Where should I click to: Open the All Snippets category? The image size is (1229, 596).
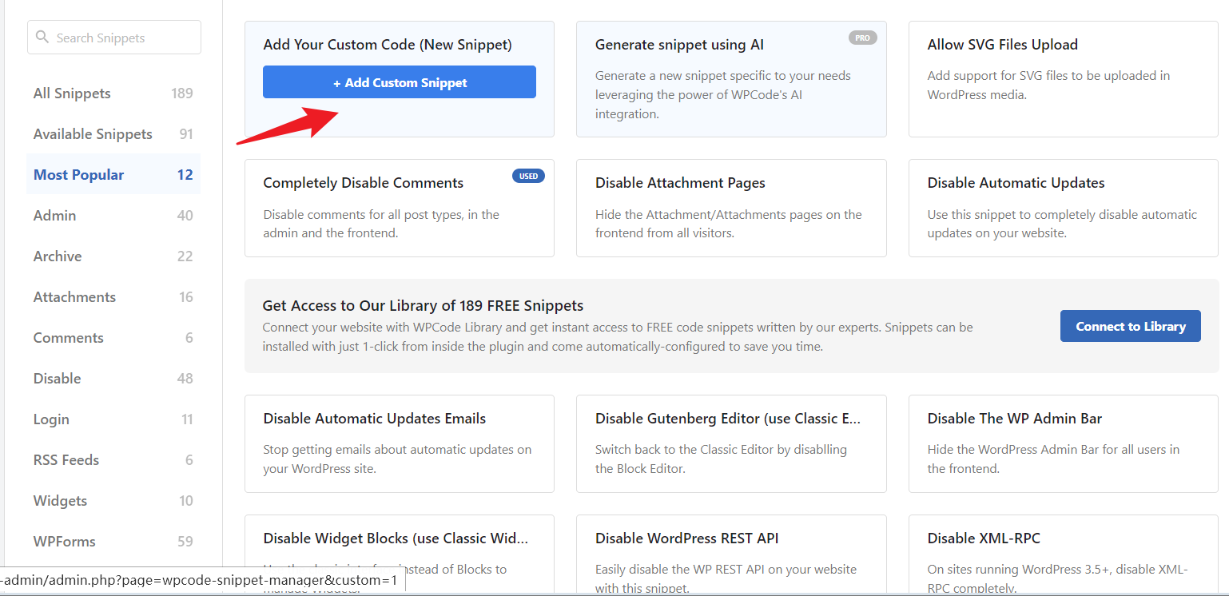click(113, 93)
